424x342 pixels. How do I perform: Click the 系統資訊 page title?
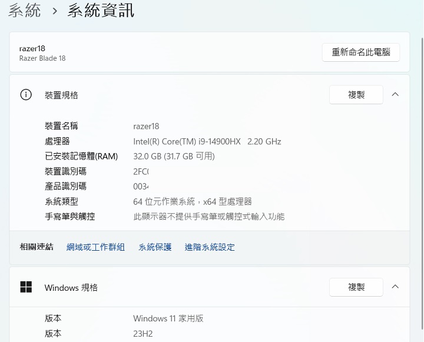[x=101, y=11]
